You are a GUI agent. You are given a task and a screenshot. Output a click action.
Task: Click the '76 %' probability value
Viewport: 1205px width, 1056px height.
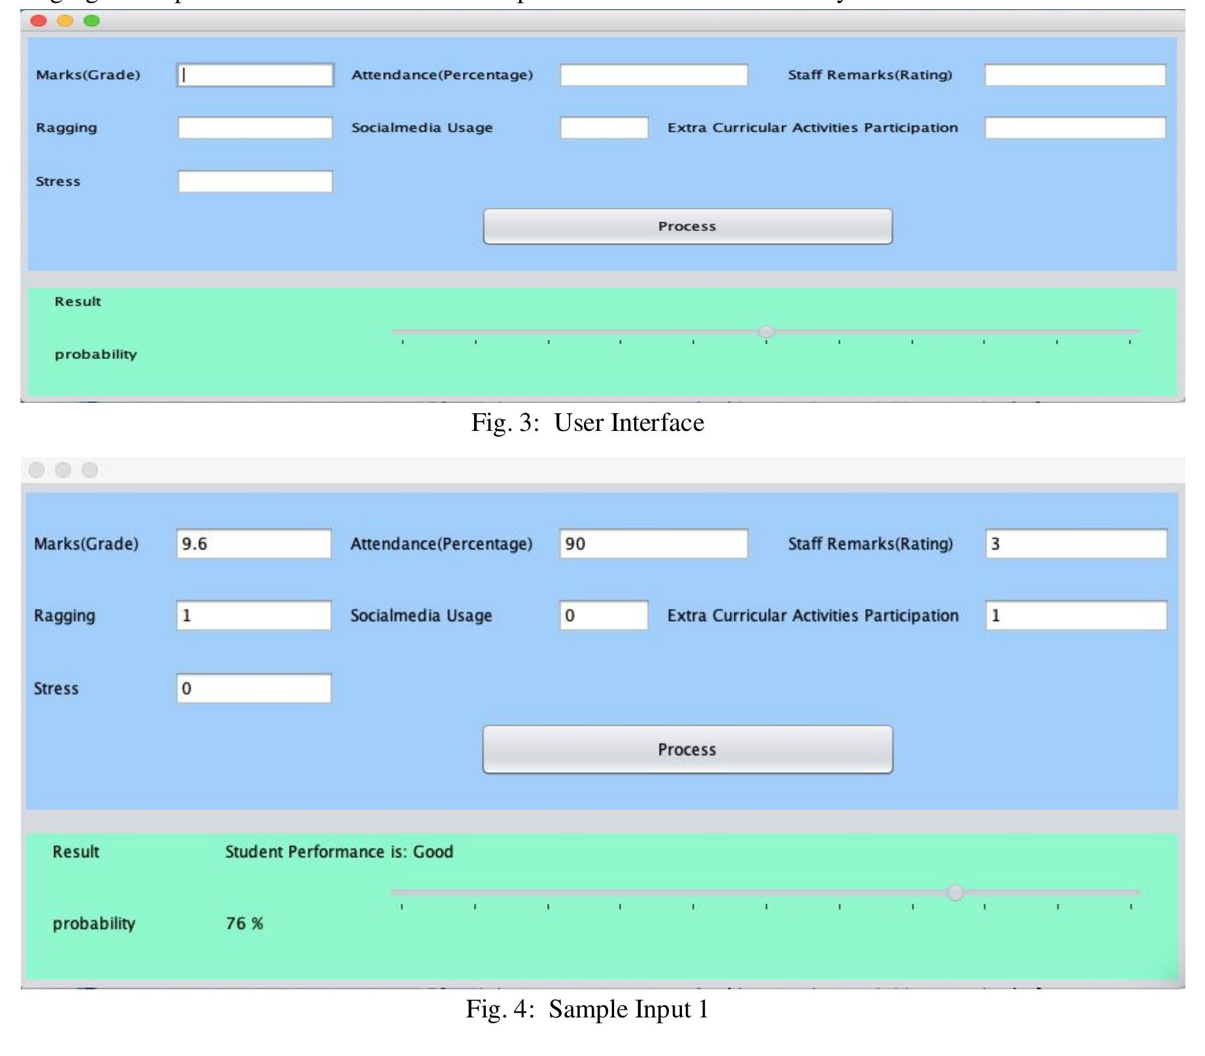[x=245, y=923]
